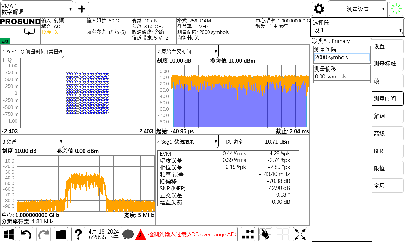Toggle the fullscreen expand arrows icon
This screenshot has width=405, height=243.
tap(300, 234)
